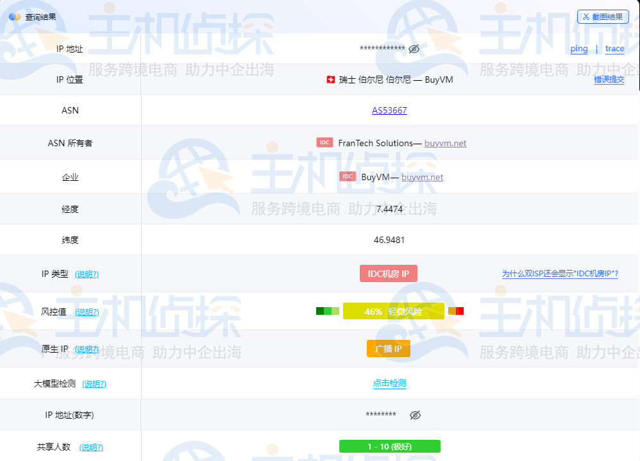Toggle the eye icon beside IP 地址(数字)

[415, 415]
